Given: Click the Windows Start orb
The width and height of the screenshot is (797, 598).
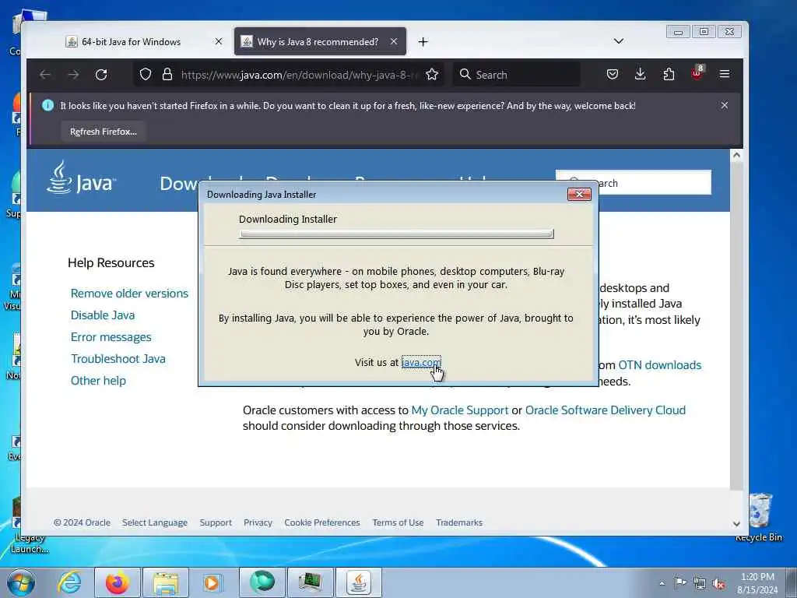Looking at the screenshot, I should click(x=21, y=582).
